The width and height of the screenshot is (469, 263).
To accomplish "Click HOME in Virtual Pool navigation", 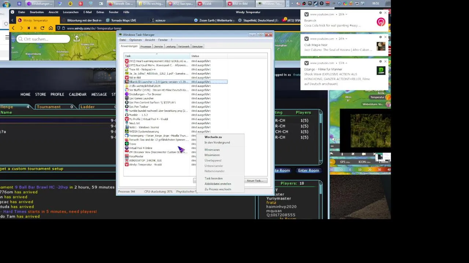I will [25, 94].
